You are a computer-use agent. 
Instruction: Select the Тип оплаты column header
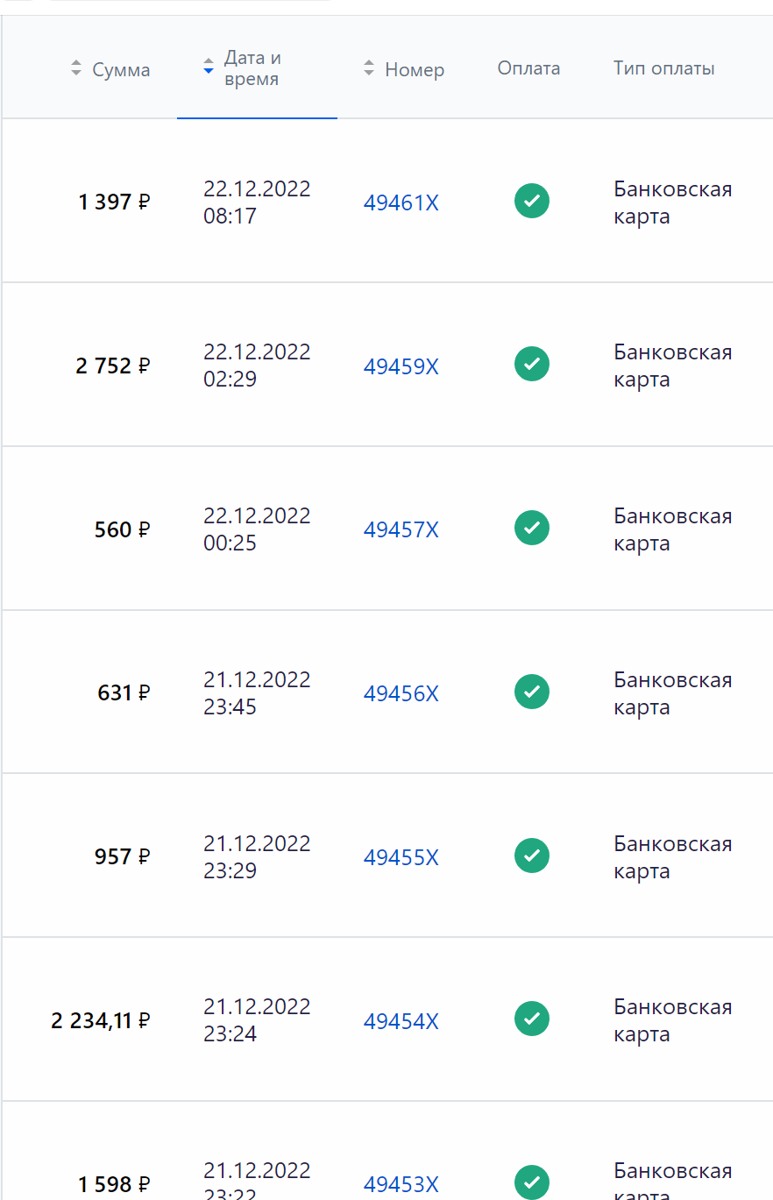[x=664, y=68]
